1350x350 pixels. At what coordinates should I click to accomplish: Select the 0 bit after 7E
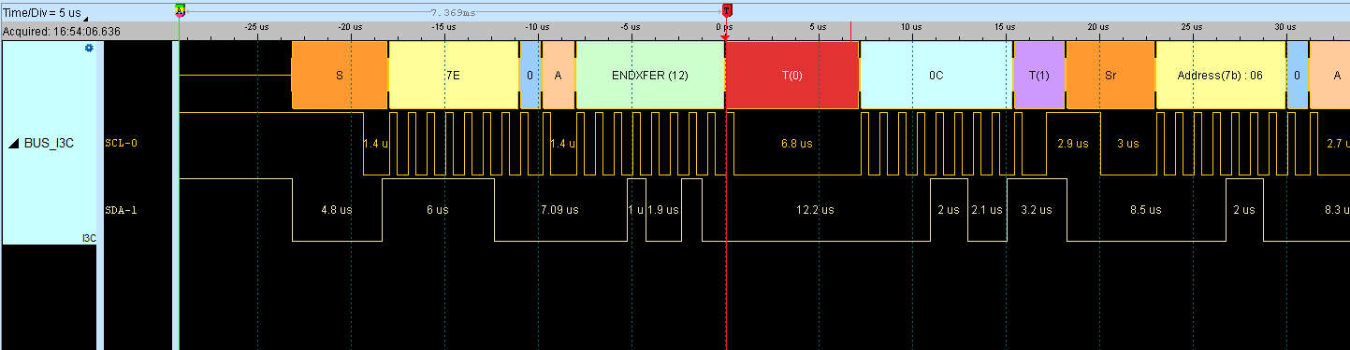click(x=530, y=76)
